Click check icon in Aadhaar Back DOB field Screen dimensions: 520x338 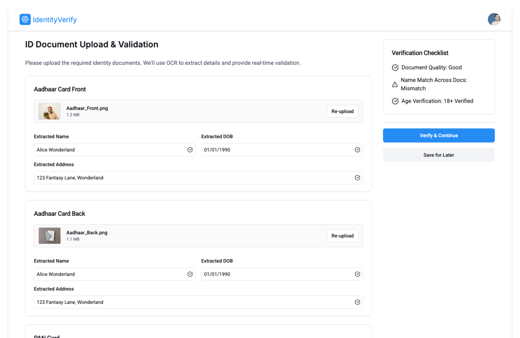(357, 274)
